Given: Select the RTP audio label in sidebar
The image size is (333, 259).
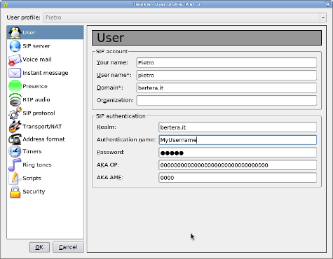Looking at the screenshot, I should [36, 99].
